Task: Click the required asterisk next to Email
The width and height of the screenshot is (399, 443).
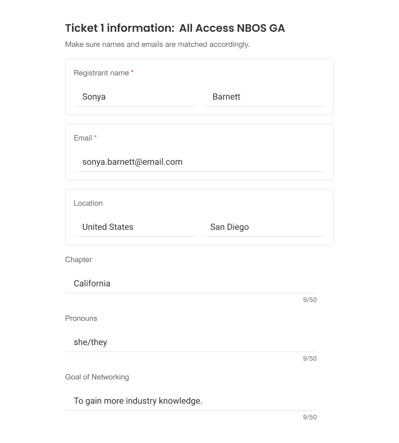Action: coord(95,138)
